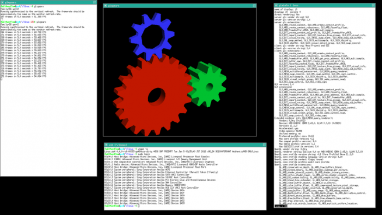Click the zsh [~/linux] title bar

coord(185,144)
